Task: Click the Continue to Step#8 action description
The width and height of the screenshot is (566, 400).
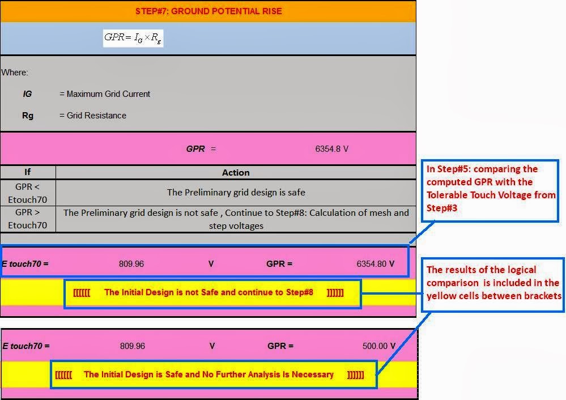Action: (x=236, y=219)
